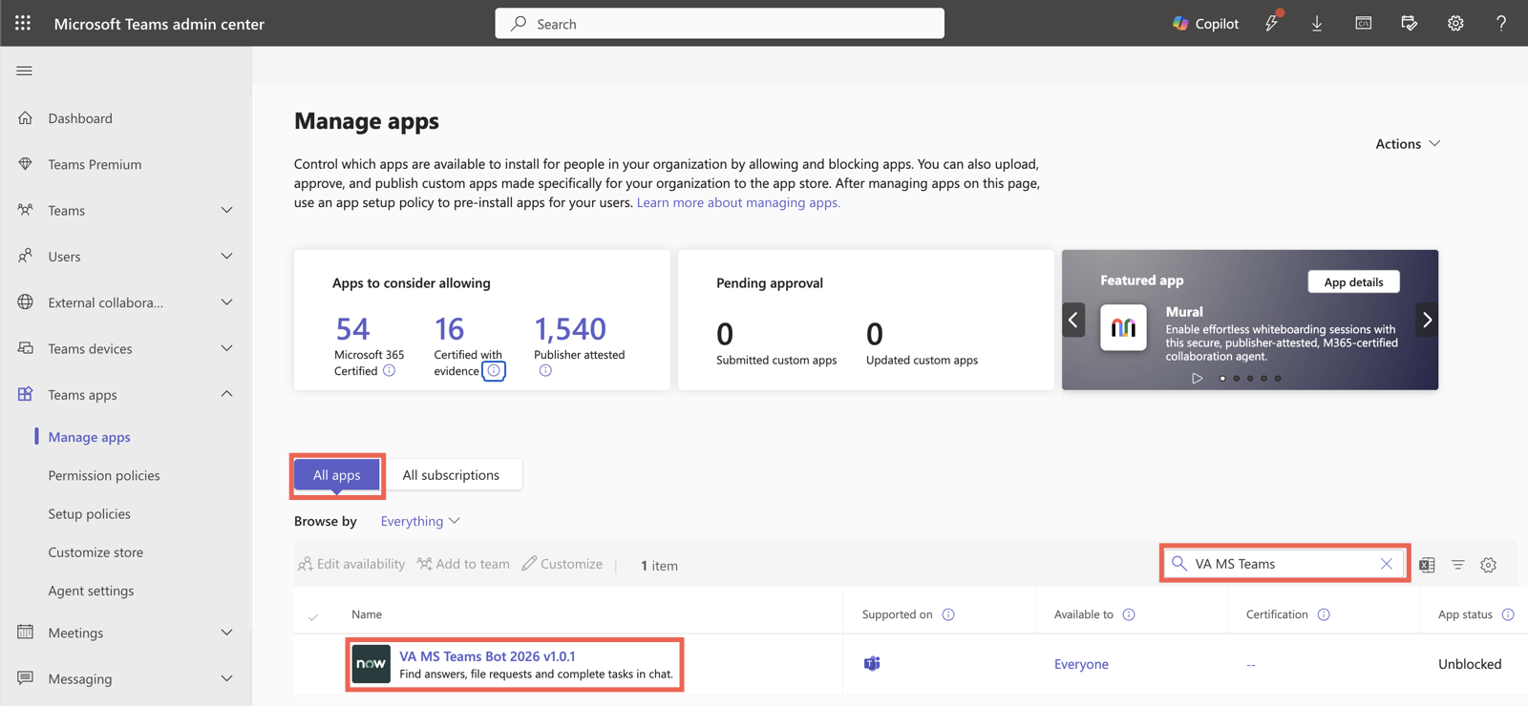This screenshot has height=706, width=1528.
Task: Click Edit availability in the toolbar
Action: click(x=351, y=564)
